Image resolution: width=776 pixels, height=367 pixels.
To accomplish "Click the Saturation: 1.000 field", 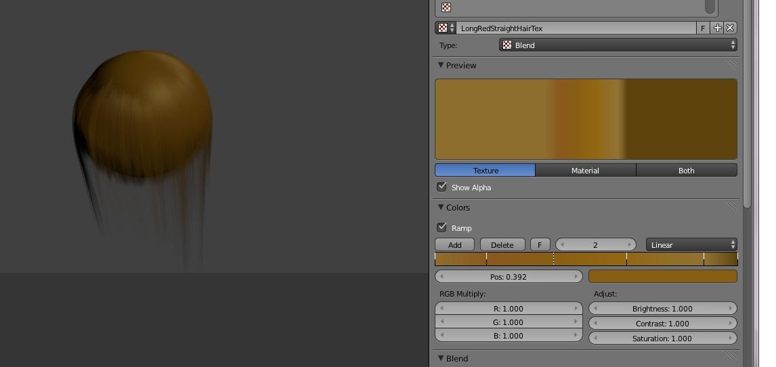I will click(x=663, y=339).
